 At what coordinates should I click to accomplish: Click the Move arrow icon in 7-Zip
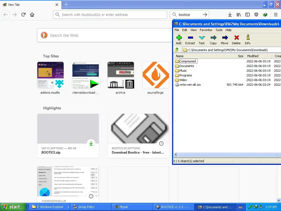225,37
